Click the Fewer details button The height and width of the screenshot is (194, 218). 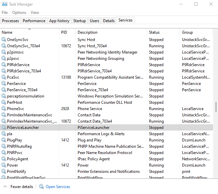coord(22,187)
